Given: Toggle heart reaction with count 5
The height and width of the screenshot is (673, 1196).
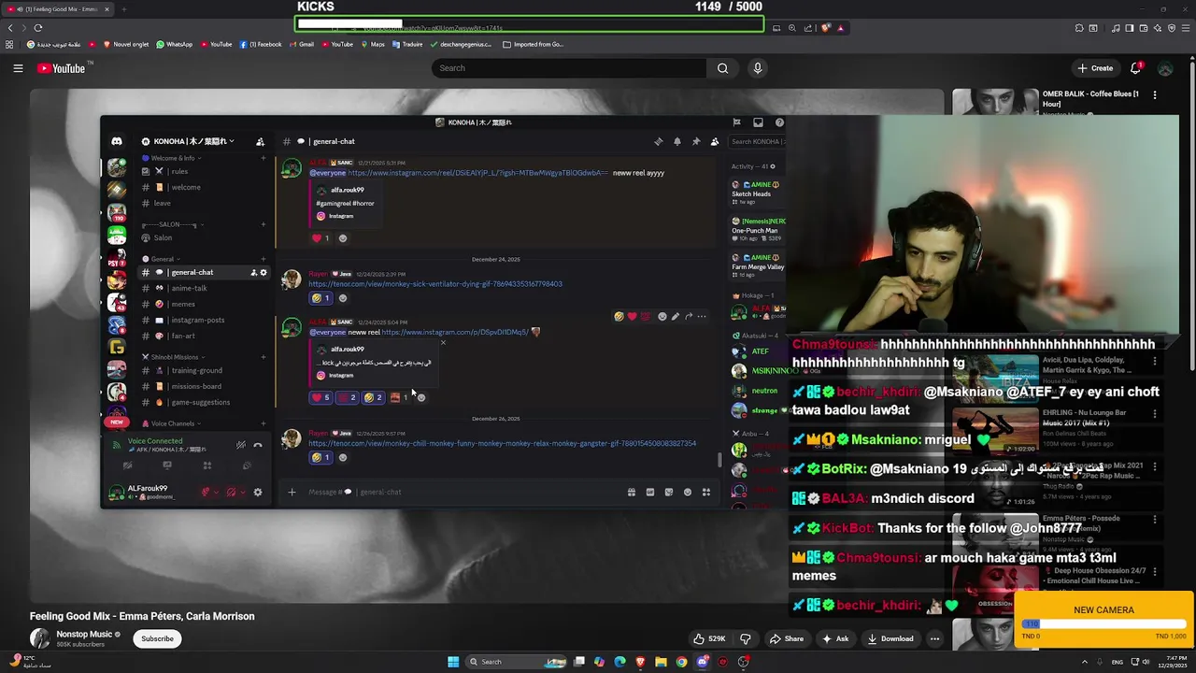Looking at the screenshot, I should pyautogui.click(x=320, y=397).
